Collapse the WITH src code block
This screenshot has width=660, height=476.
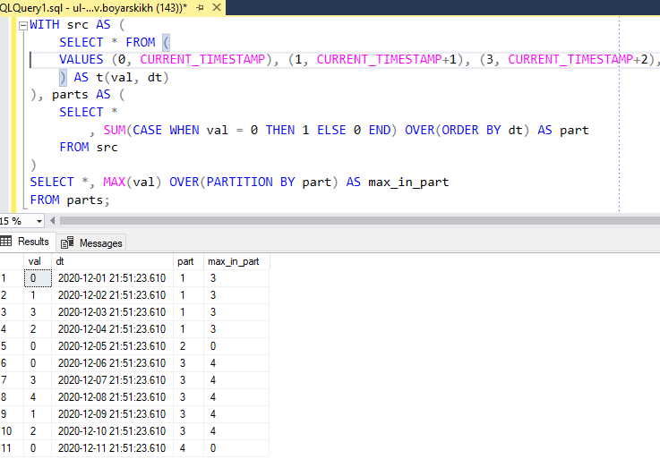22,25
